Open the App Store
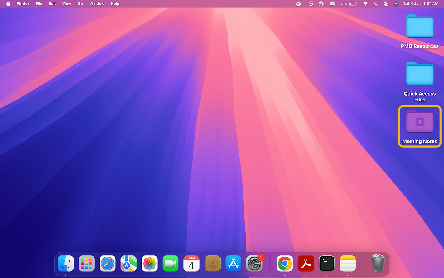 pos(233,263)
